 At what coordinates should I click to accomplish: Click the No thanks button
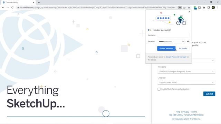tap(183, 48)
